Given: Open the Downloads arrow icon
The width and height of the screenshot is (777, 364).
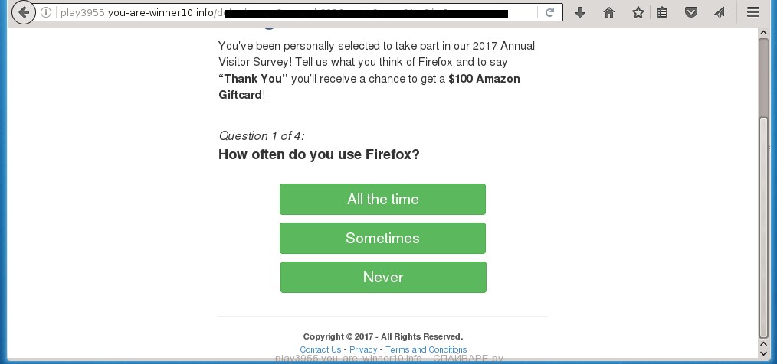Looking at the screenshot, I should pos(580,13).
